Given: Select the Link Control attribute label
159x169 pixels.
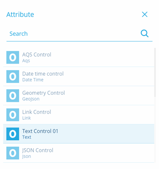Looking at the screenshot, I should tap(36, 112).
